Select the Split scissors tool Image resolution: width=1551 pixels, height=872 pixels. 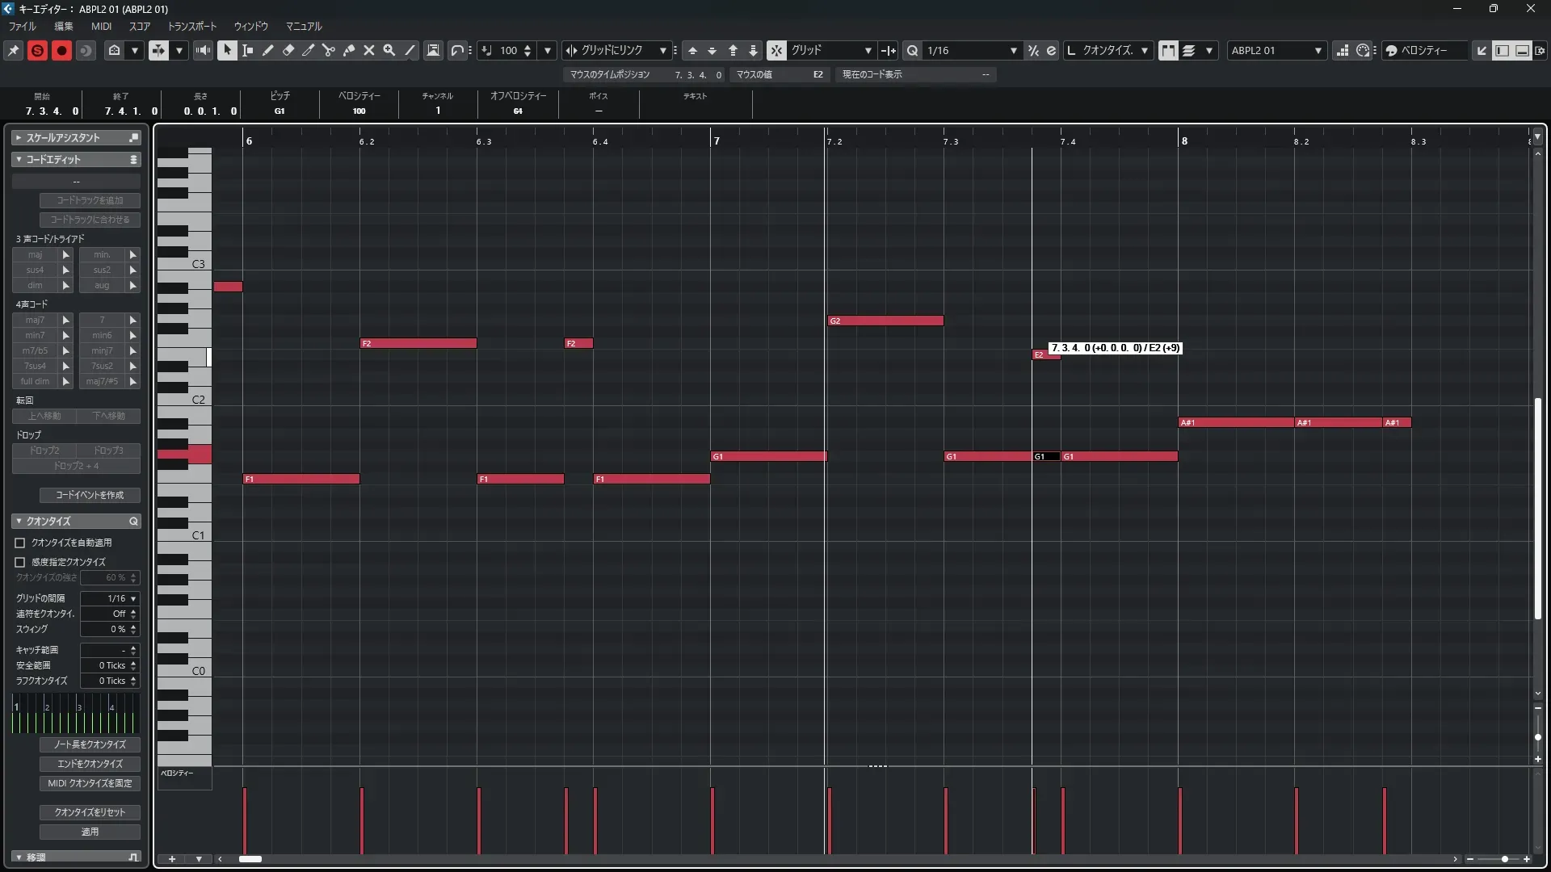[329, 50]
